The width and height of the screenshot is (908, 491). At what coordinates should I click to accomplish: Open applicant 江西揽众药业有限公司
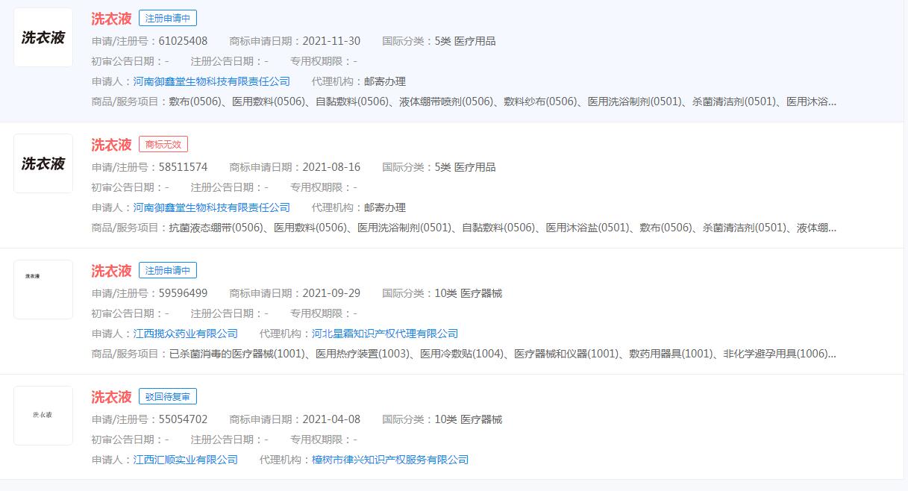[x=185, y=334]
